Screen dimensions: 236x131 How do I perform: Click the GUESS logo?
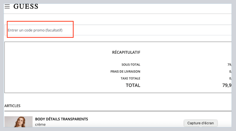point(26,6)
